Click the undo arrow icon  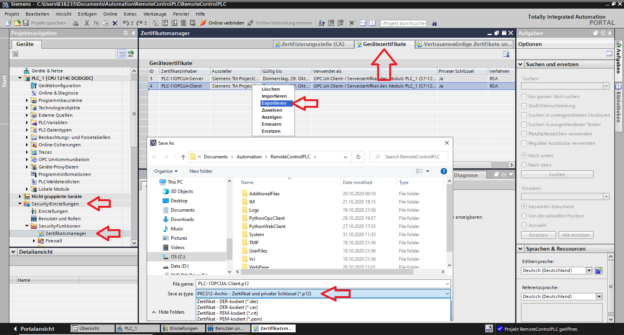(126, 23)
